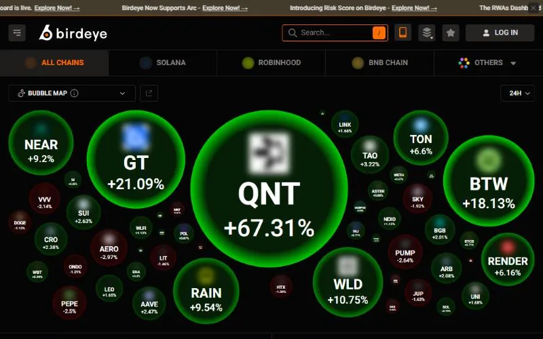This screenshot has width=543, height=339.
Task: Switch to the SOLANA tab
Action: pyautogui.click(x=163, y=62)
